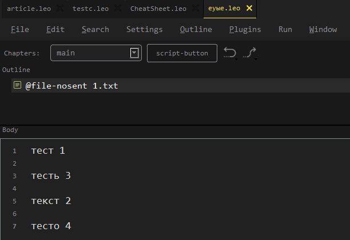Open the Chapters dropdown arrow
Viewport: 350px width, 240px height.
pyautogui.click(x=134, y=53)
